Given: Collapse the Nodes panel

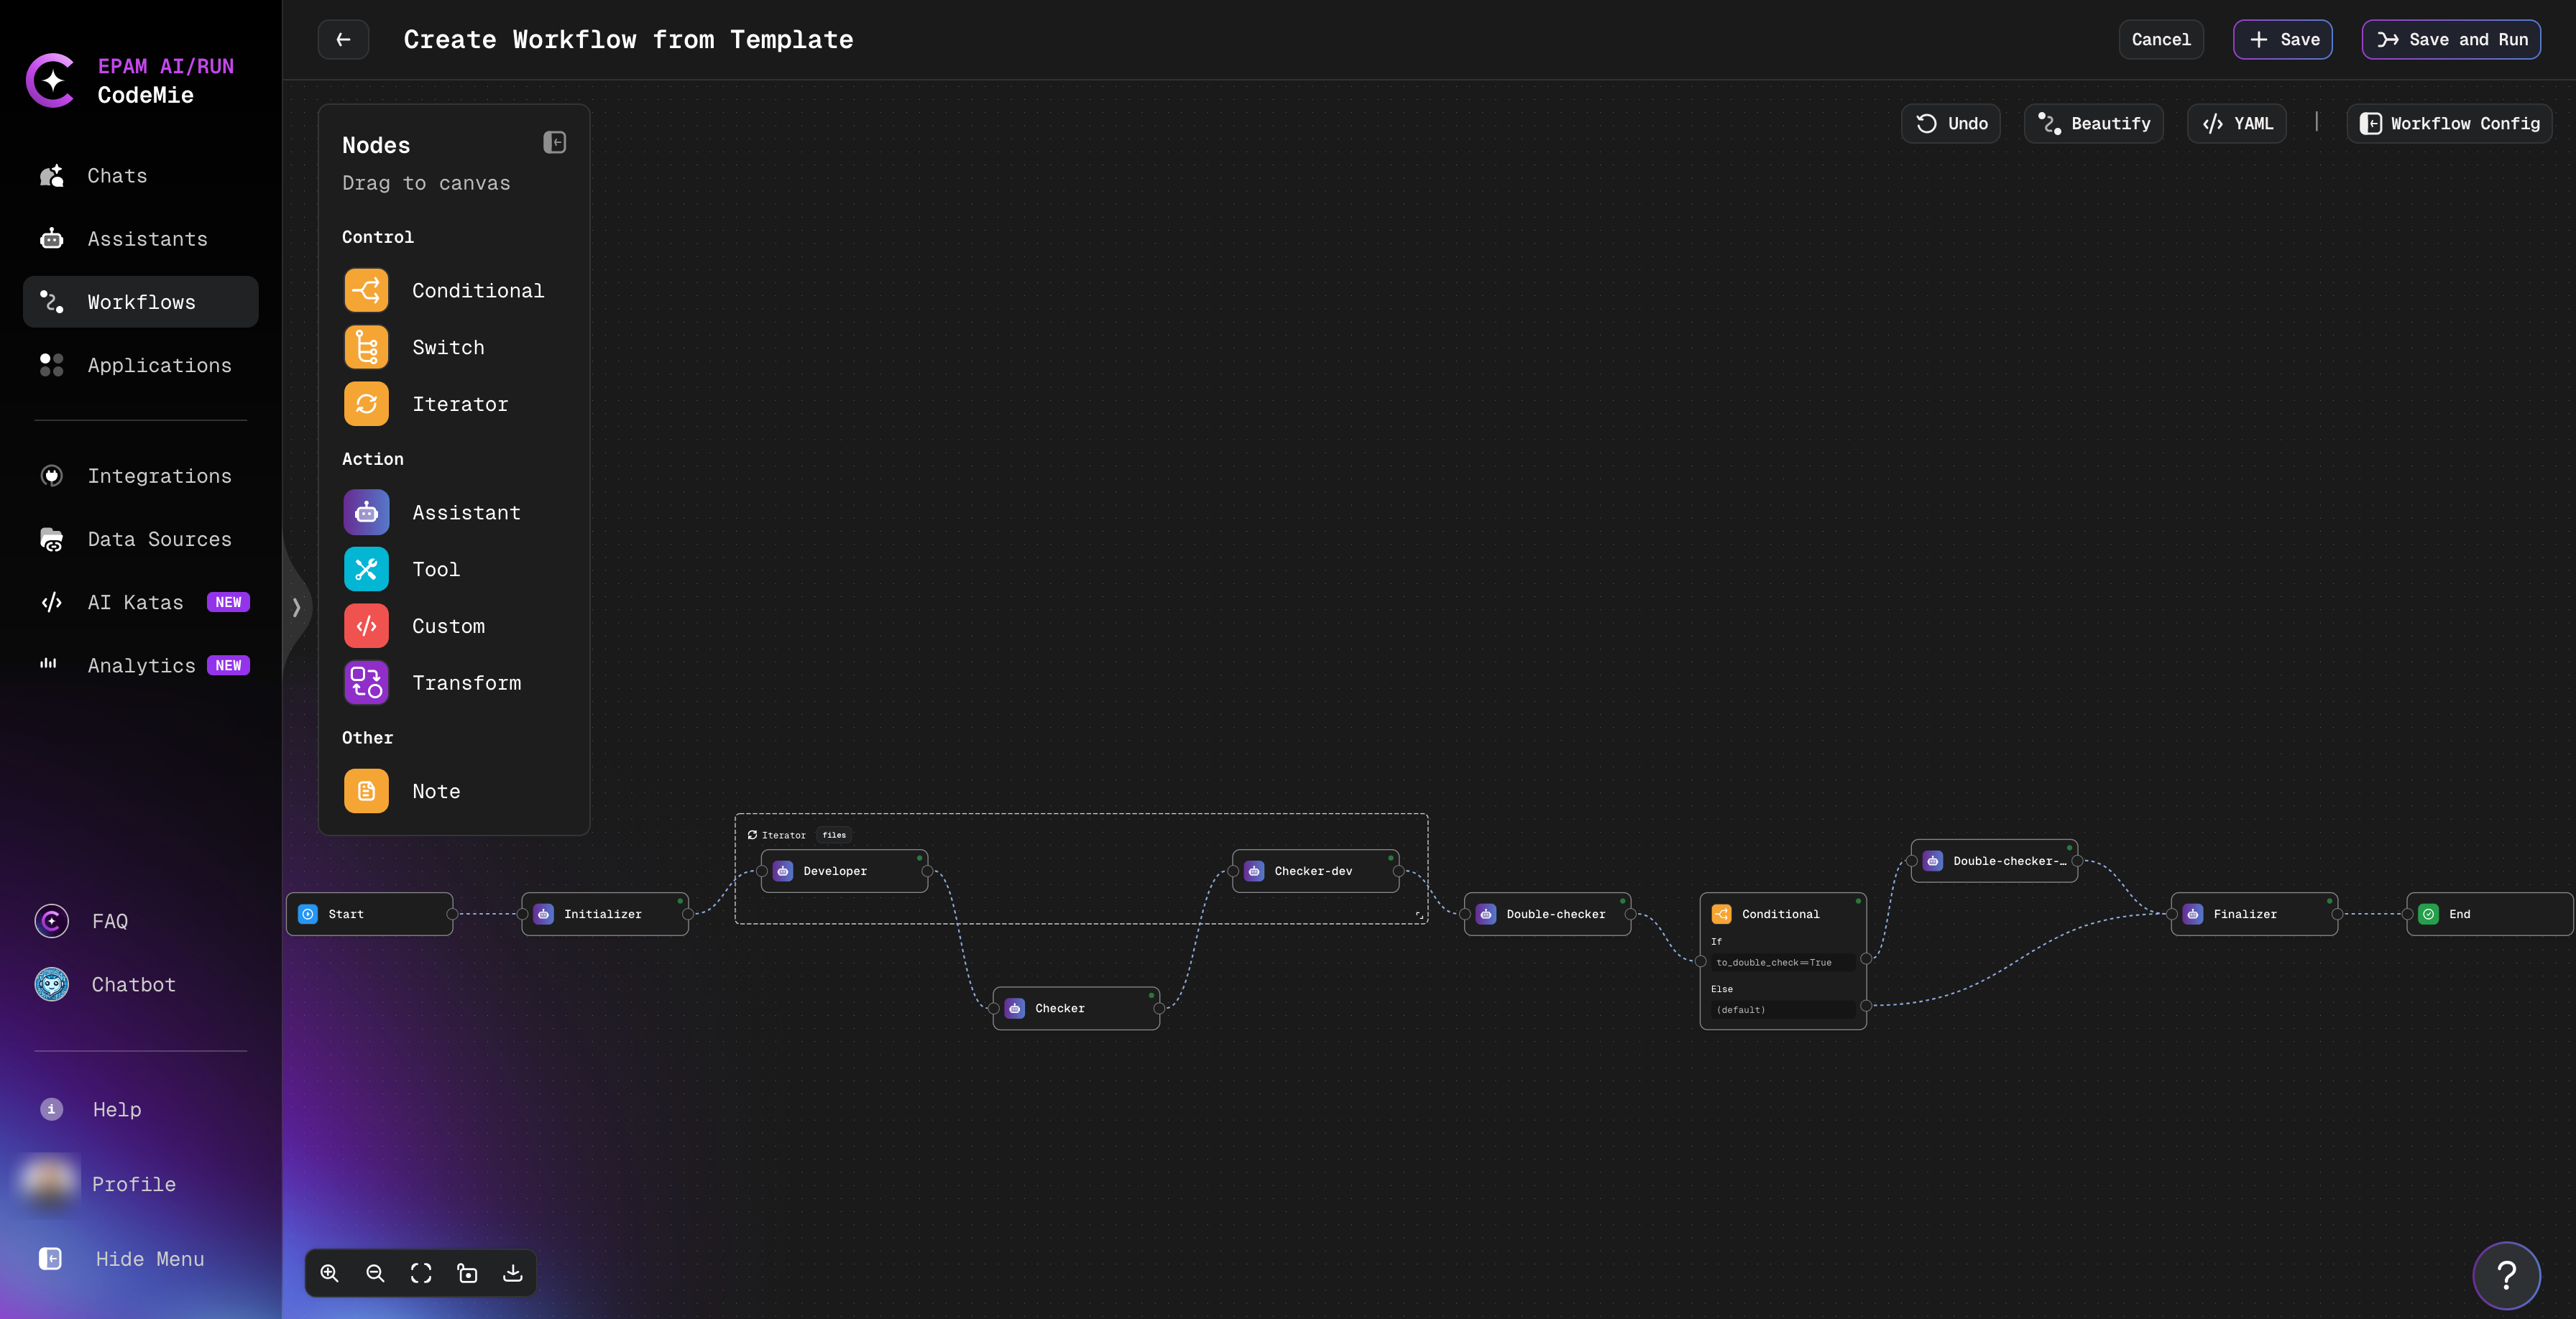Looking at the screenshot, I should pyautogui.click(x=554, y=142).
